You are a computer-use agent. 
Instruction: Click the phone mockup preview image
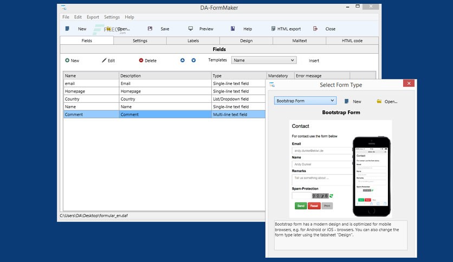tap(372, 176)
